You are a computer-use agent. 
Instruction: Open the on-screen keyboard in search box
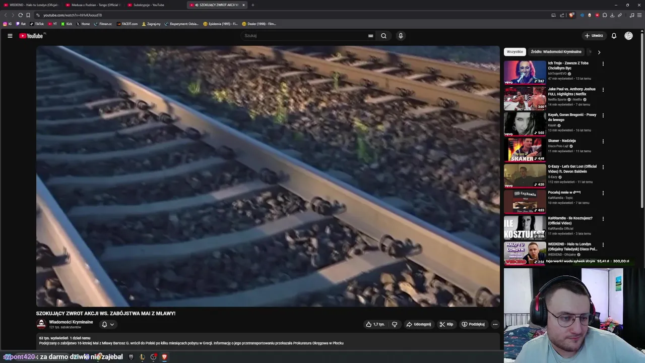pos(370,36)
